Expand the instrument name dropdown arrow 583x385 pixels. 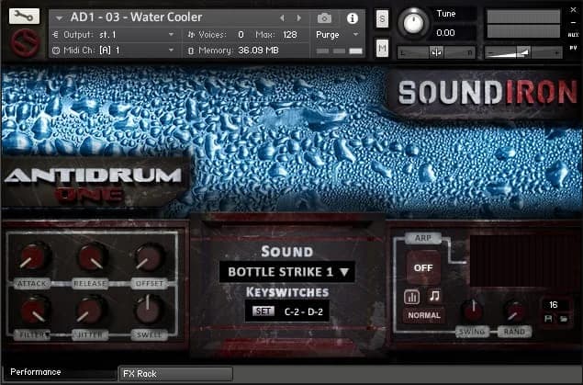[x=59, y=17]
